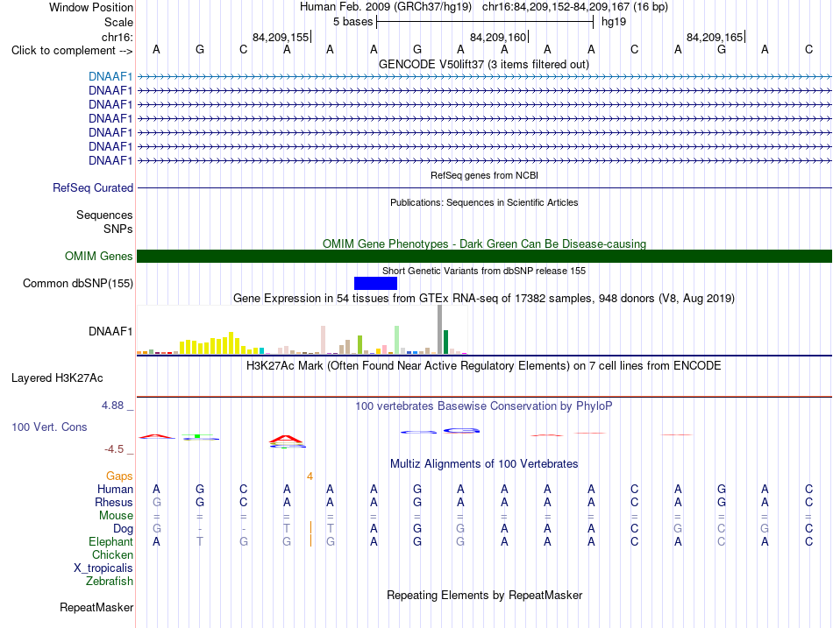
Task: Select the 84,209,155 position marker
Action: tap(281, 37)
